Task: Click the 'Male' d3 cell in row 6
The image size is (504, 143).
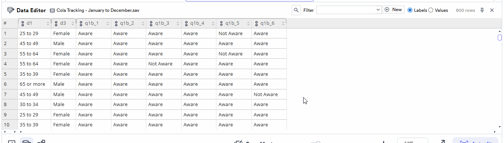Action: pos(64,84)
